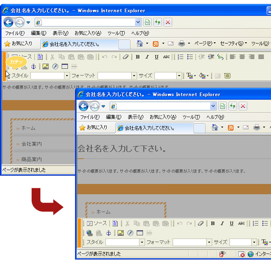Click the Flash icon in back window editor
This screenshot has height=269, width=271.
(55, 66)
